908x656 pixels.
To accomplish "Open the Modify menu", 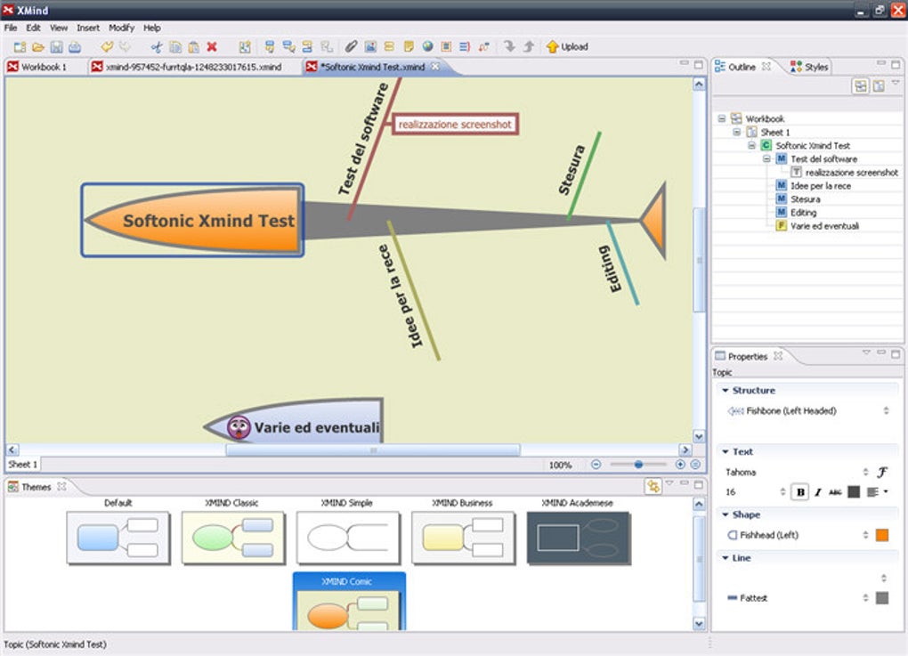I will pyautogui.click(x=121, y=28).
